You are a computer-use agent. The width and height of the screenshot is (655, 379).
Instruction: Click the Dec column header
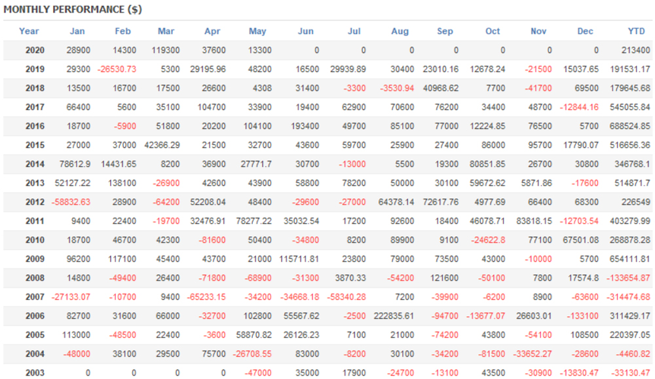[x=586, y=31]
